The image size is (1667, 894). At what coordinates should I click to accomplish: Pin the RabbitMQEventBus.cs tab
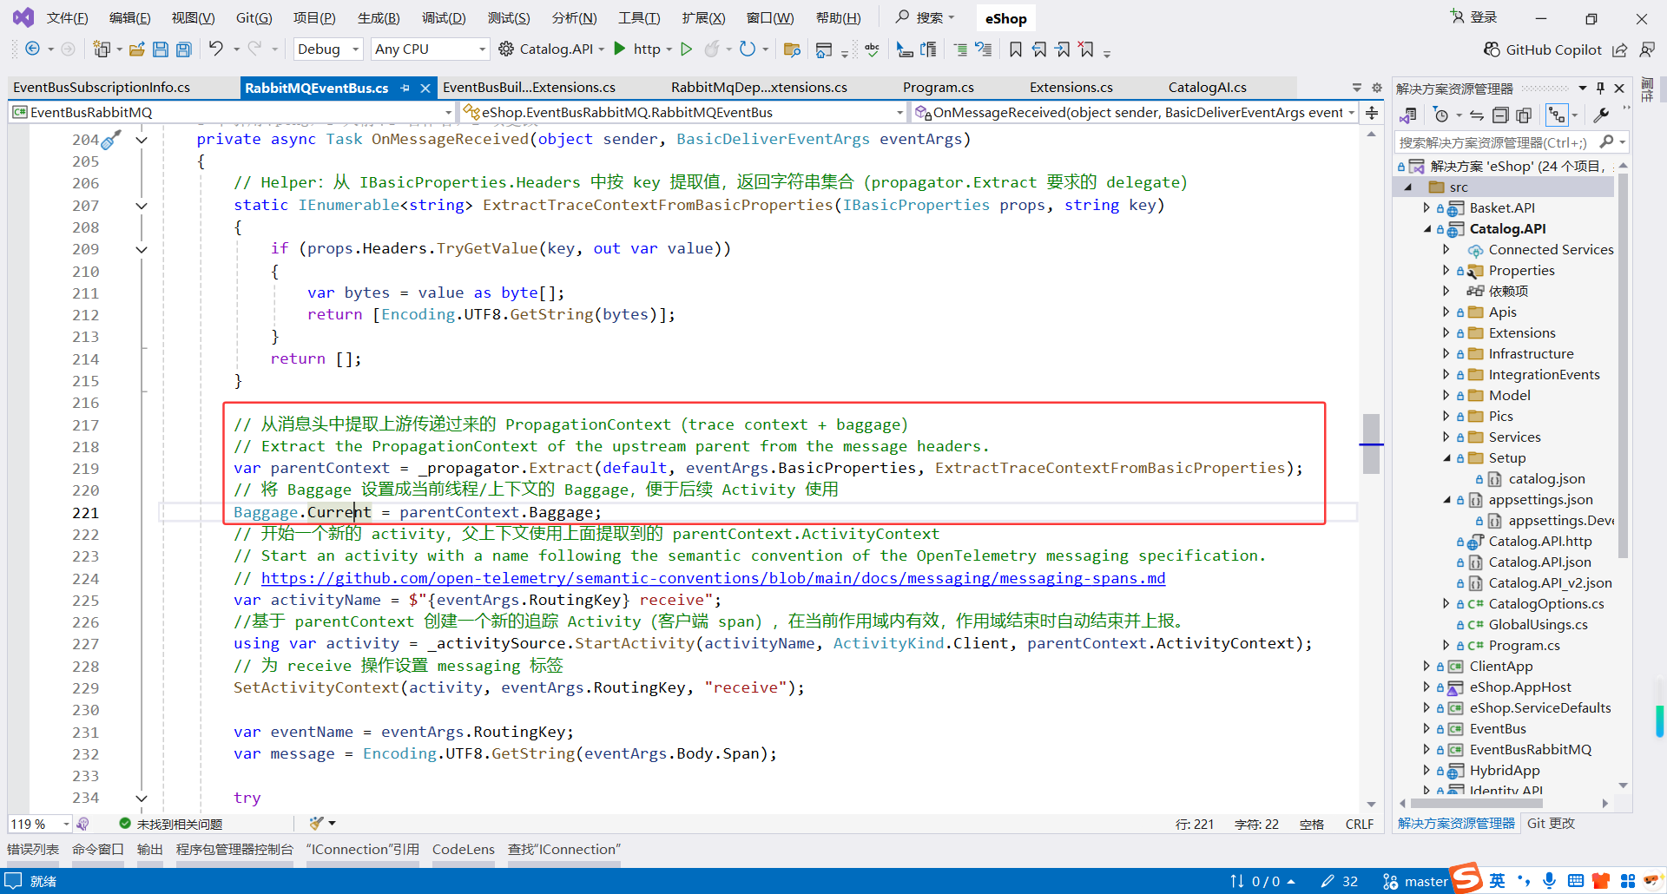click(x=405, y=88)
